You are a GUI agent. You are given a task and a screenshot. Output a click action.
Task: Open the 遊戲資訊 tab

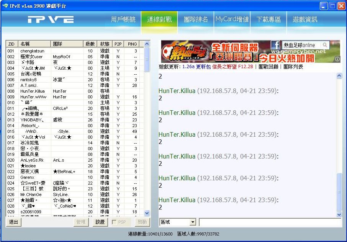click(305, 20)
